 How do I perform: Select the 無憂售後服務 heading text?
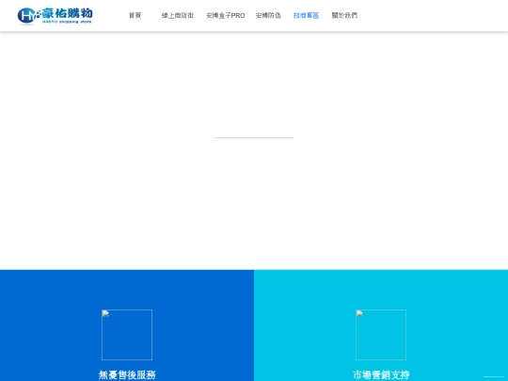127,374
